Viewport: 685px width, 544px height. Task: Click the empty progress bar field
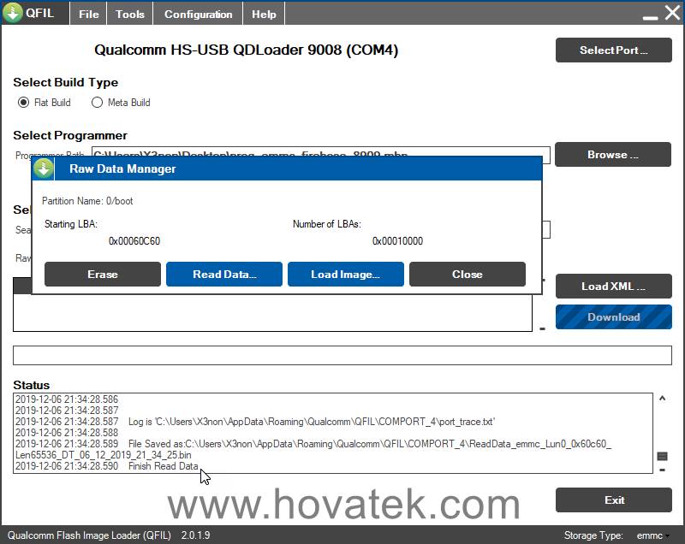click(342, 355)
